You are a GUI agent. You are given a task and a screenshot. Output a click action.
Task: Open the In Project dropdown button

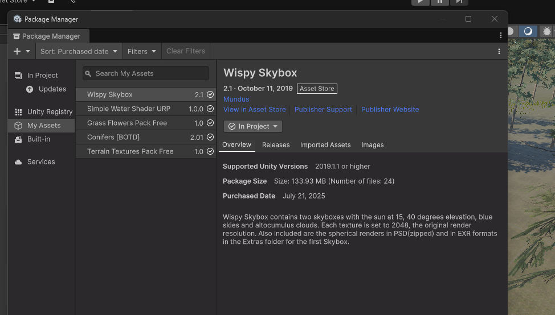[x=253, y=126]
